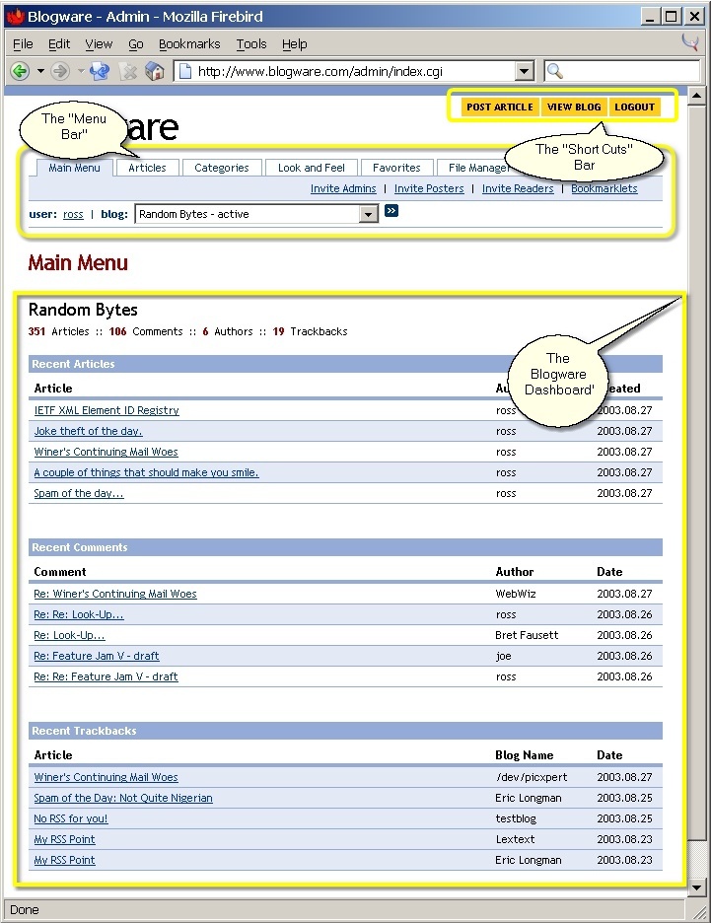This screenshot has height=923, width=711.
Task: Click the browser Forward arrow button
Action: click(x=60, y=72)
